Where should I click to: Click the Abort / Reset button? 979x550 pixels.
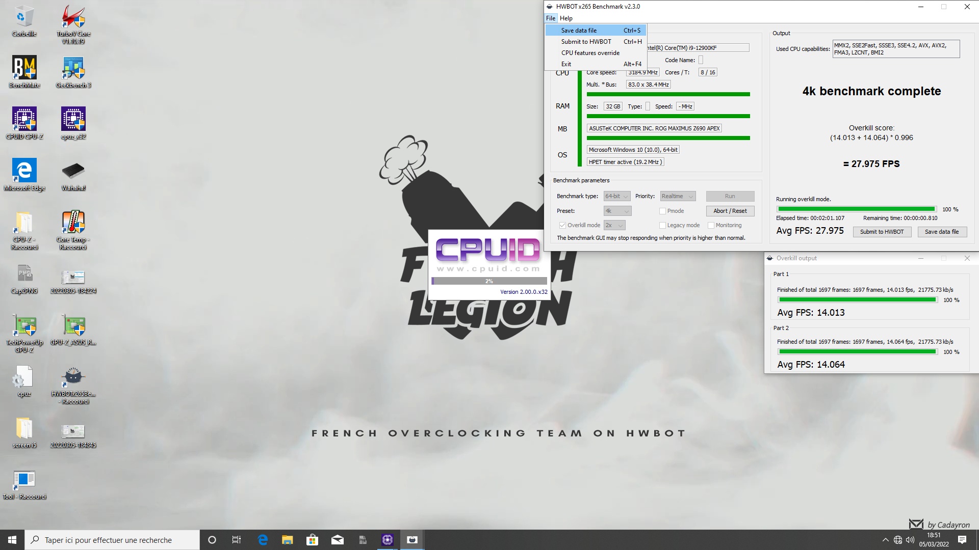point(730,211)
